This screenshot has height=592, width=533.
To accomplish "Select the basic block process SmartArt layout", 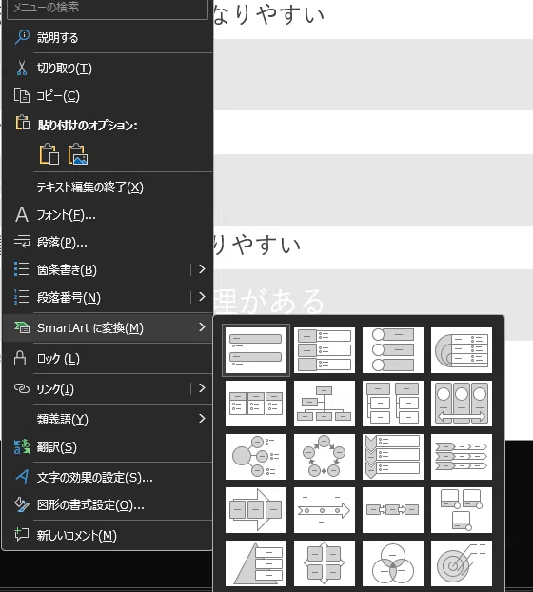I will click(393, 510).
